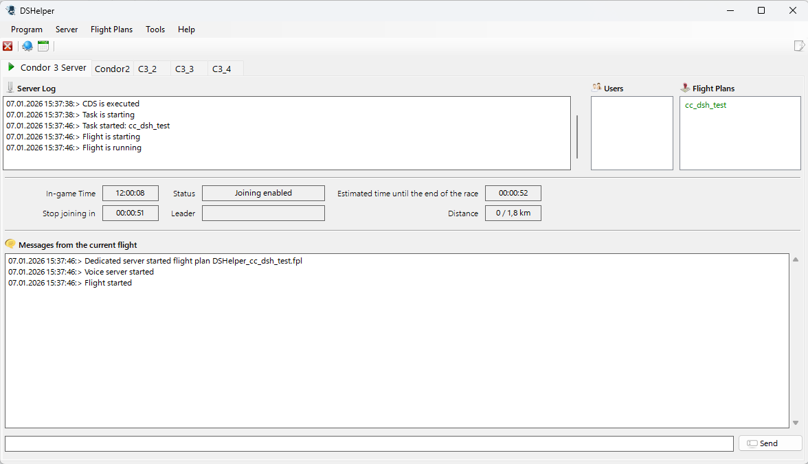Select the C3_4 server tab

[x=221, y=69]
